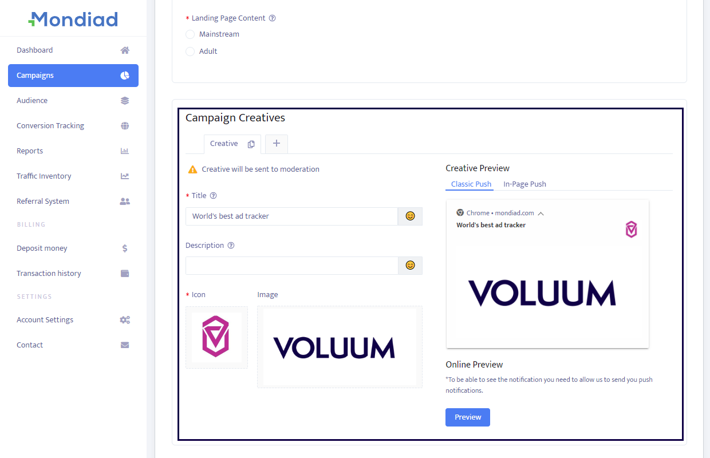Click the Mondiad logo
The height and width of the screenshot is (458, 710).
point(73,19)
